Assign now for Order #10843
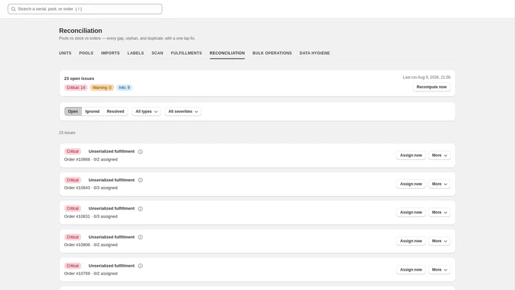515x290 pixels. (411, 184)
